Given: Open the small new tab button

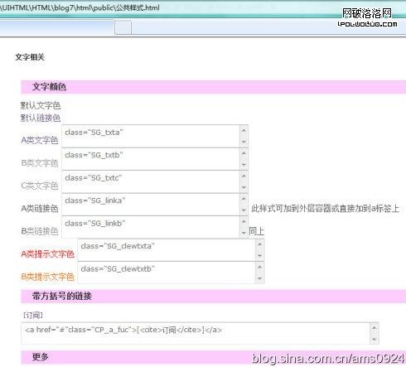Looking at the screenshot, I should tap(123, 27).
